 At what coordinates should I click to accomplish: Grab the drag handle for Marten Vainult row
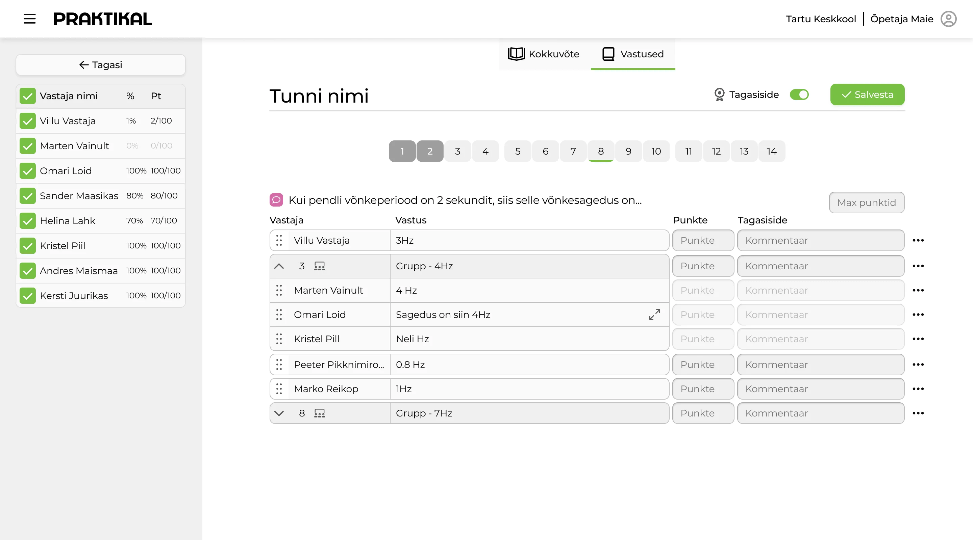279,290
